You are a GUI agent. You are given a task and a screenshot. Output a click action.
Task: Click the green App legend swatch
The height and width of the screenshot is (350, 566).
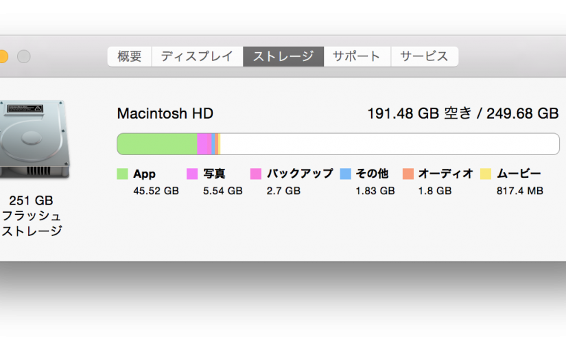(123, 174)
